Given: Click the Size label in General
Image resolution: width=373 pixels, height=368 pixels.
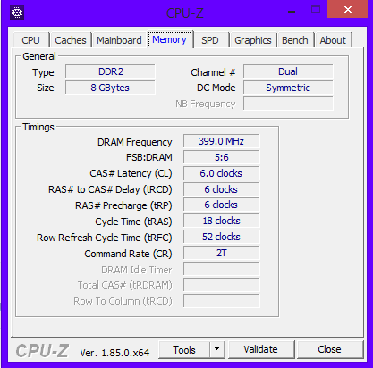Looking at the screenshot, I should point(46,88).
